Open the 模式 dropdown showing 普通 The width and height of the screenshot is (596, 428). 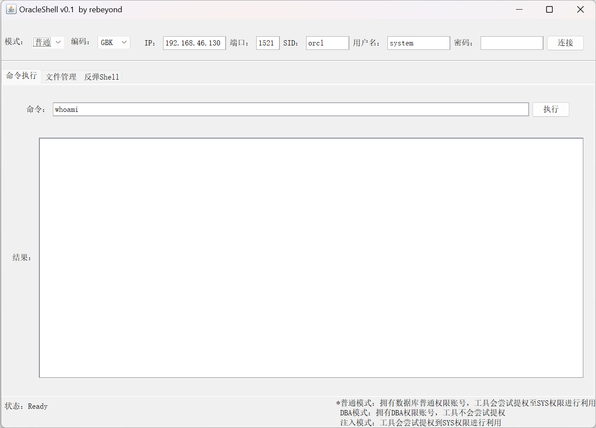[x=48, y=42]
